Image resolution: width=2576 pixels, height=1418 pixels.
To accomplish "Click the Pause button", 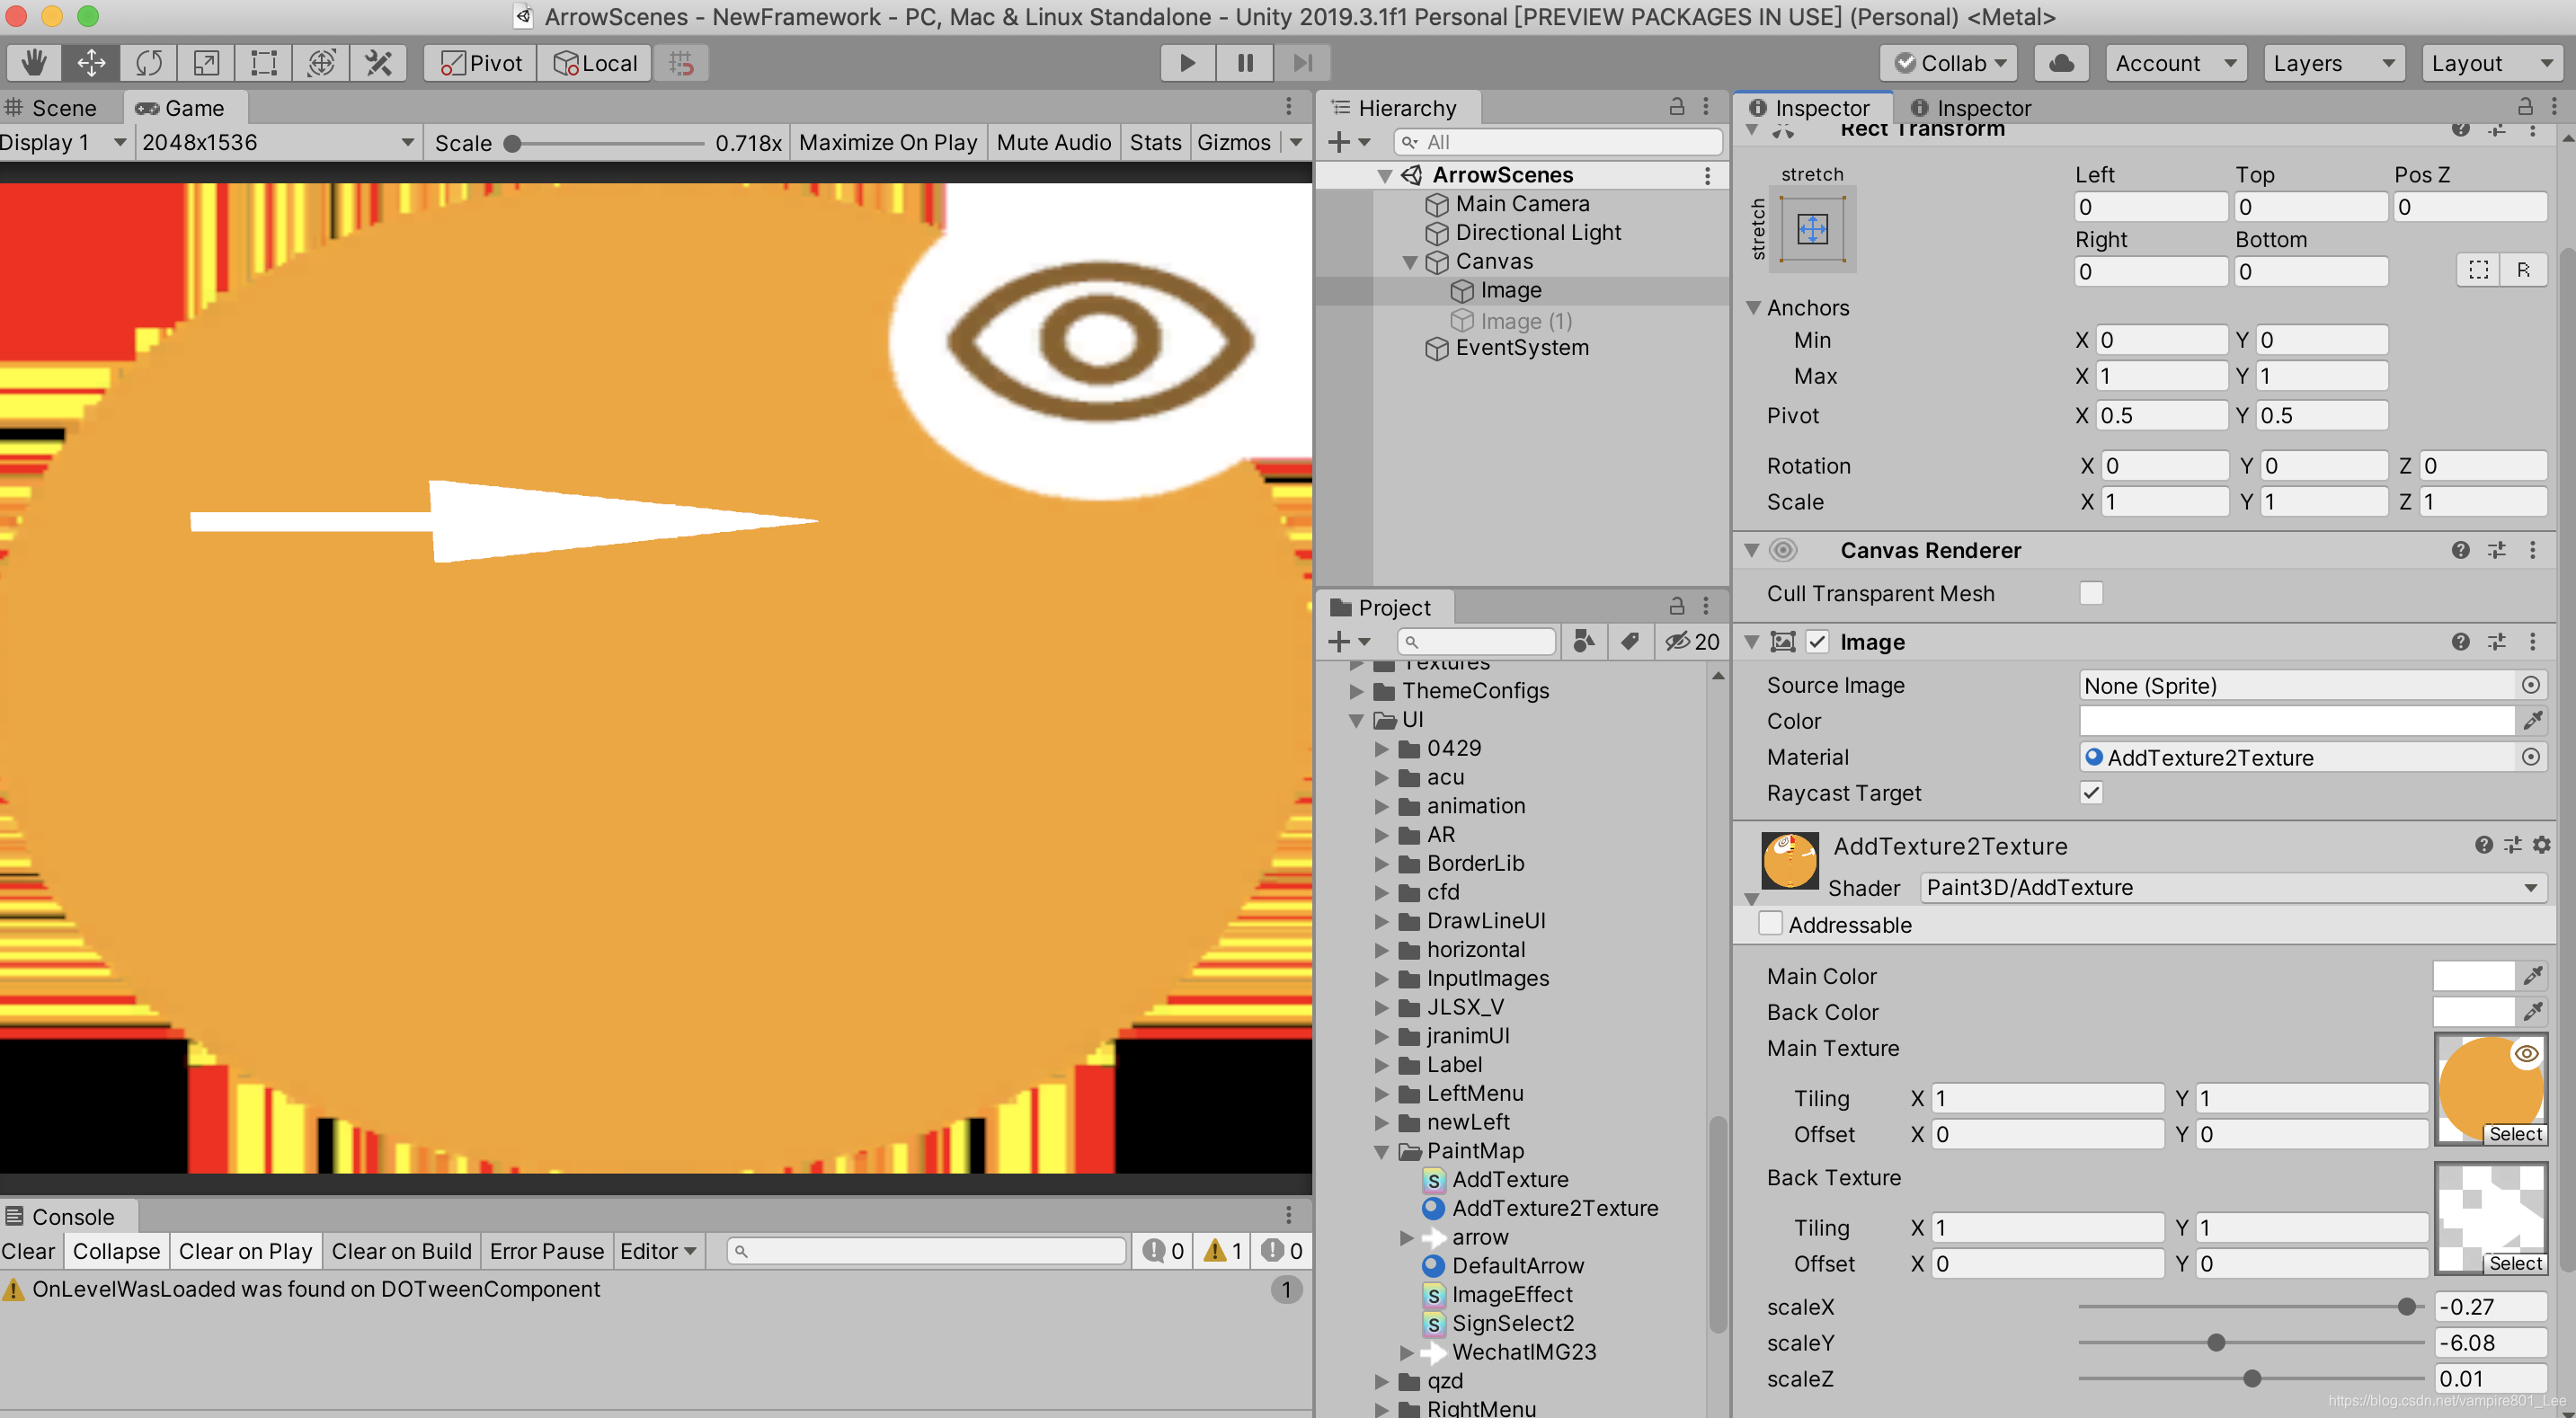I will [x=1245, y=63].
